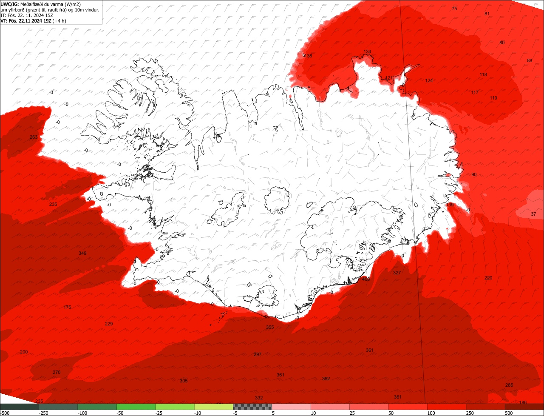Click the title 'UWC/IG: Meðalflæði dulvarma (W/m2)'
The image size is (544, 416).
coord(41,4)
